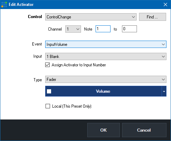This screenshot has width=171, height=141.
Task: Tick the white checkbox on the Volume button
Action: click(x=49, y=91)
